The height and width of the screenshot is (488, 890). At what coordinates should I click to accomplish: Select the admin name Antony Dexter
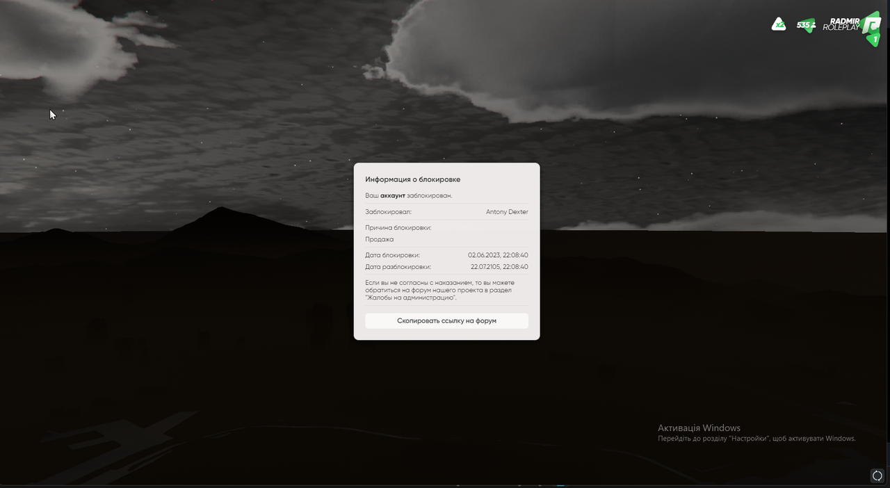[507, 212]
